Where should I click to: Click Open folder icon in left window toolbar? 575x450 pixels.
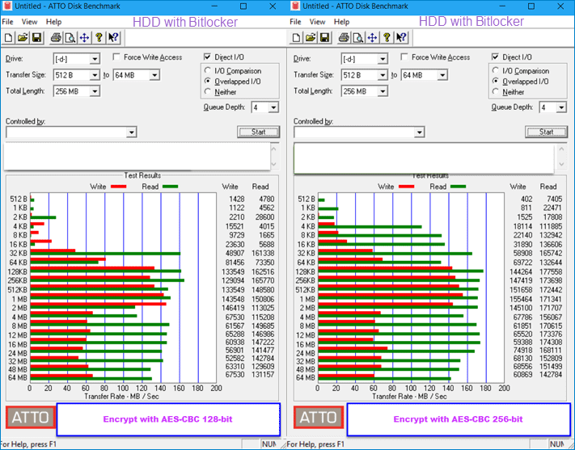[22, 37]
